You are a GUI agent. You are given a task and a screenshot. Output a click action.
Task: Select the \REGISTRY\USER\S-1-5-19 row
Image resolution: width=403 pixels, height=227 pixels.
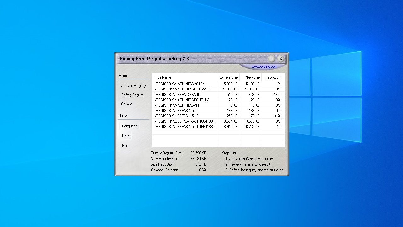click(217, 116)
